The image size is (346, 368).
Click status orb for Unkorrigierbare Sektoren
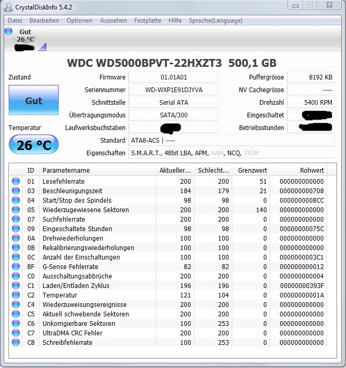pyautogui.click(x=16, y=323)
